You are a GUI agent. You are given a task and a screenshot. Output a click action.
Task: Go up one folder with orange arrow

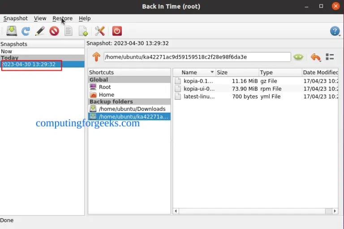point(96,57)
